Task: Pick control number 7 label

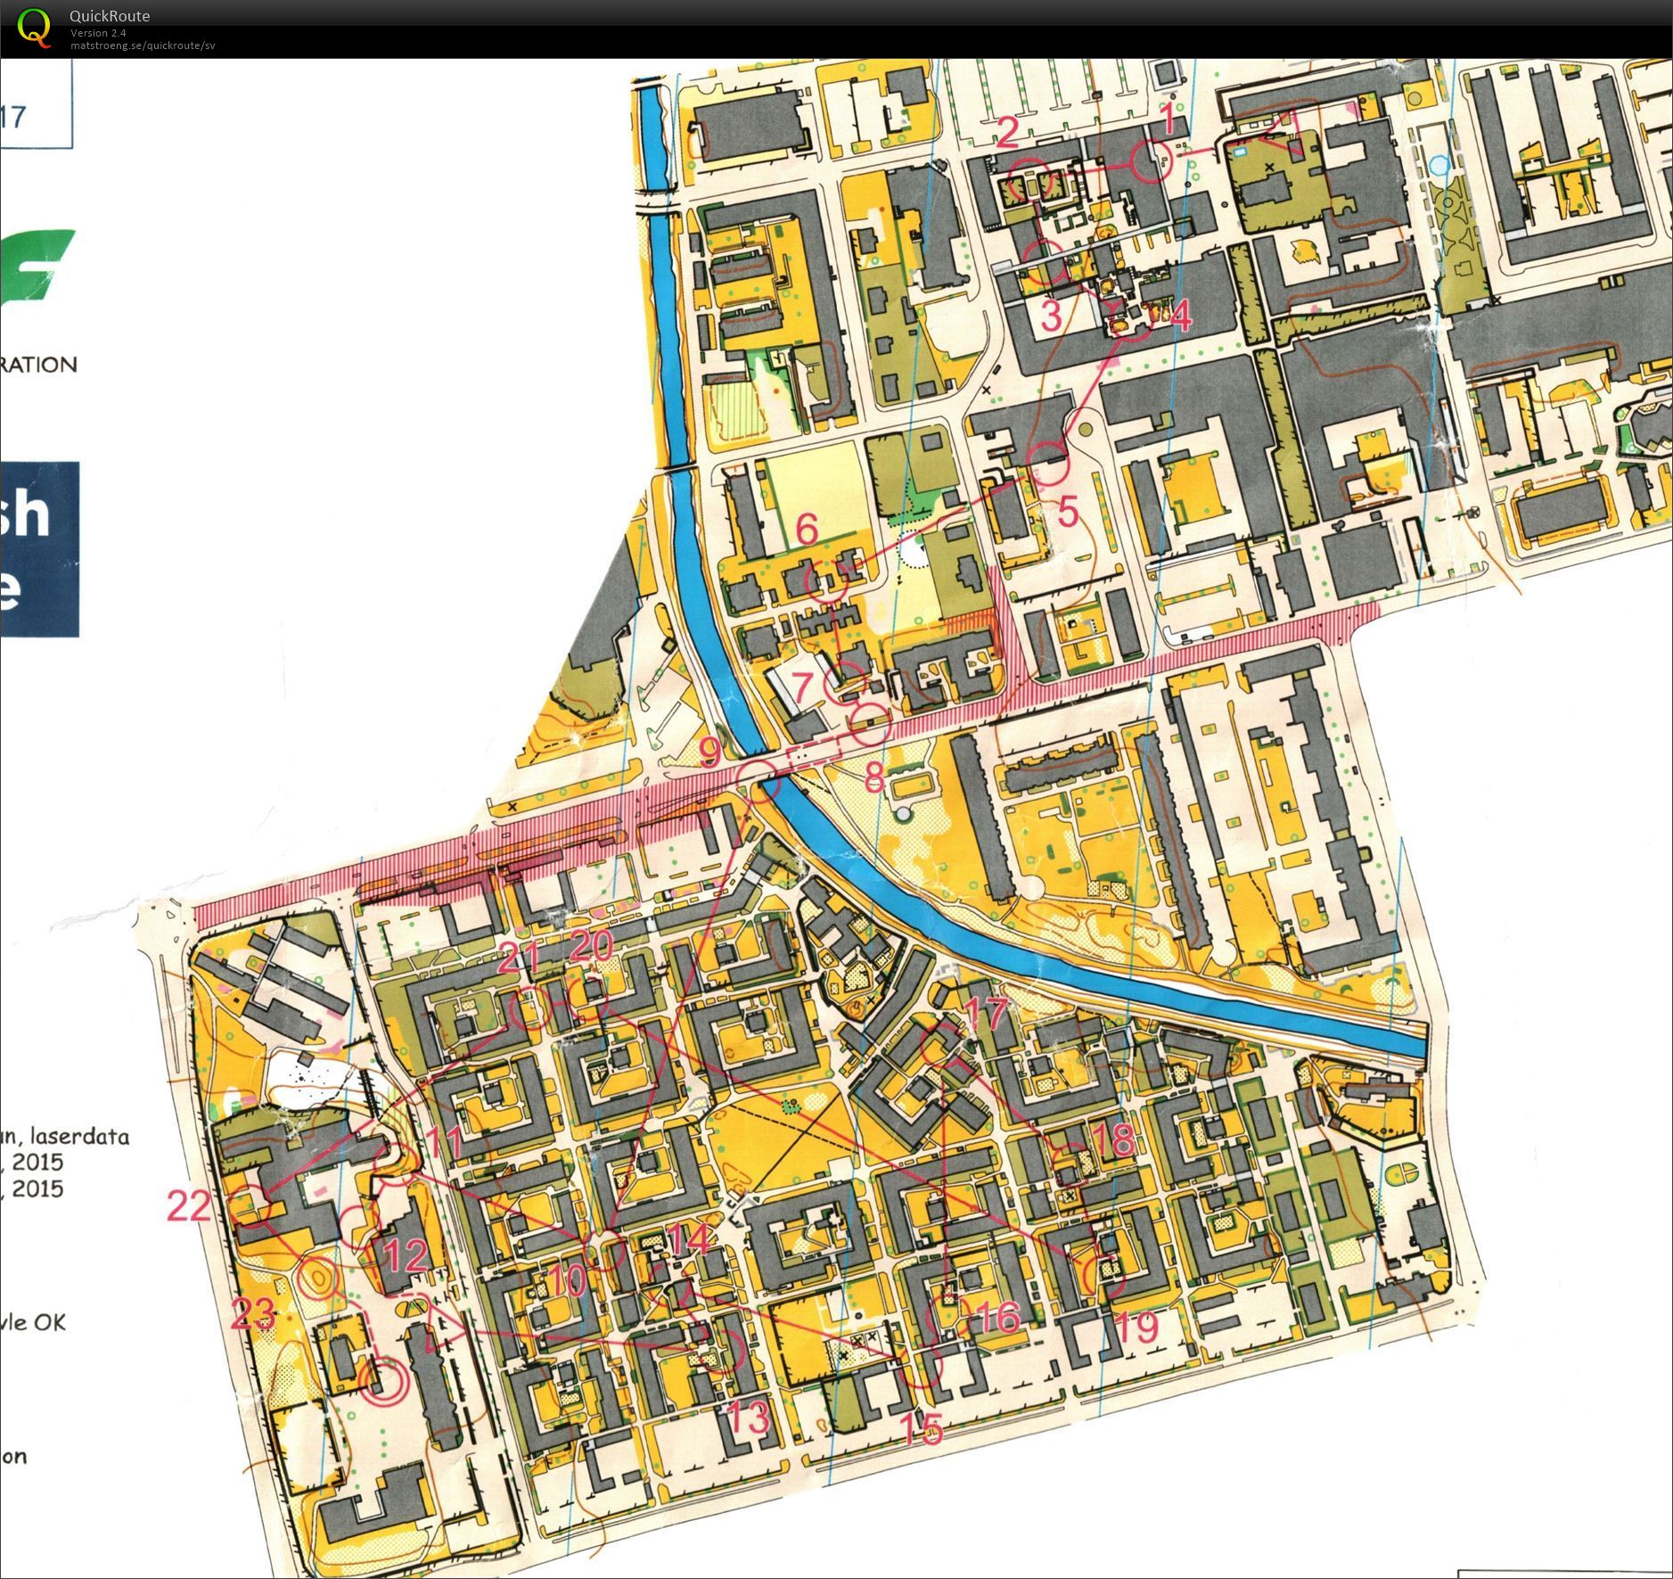Action: pyautogui.click(x=801, y=687)
